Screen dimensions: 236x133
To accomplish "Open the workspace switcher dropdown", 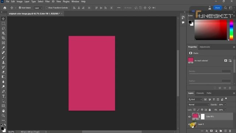I will click(230, 8).
